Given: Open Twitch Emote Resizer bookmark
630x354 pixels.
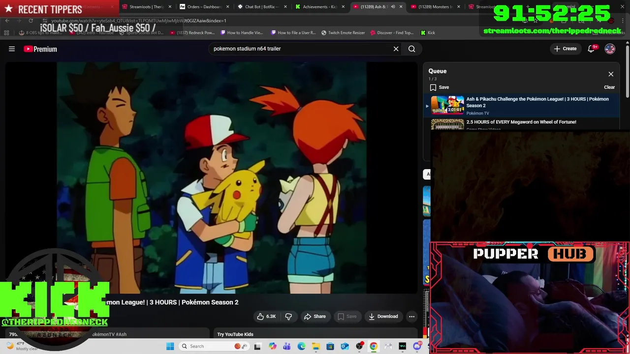Looking at the screenshot, I should pos(343,33).
